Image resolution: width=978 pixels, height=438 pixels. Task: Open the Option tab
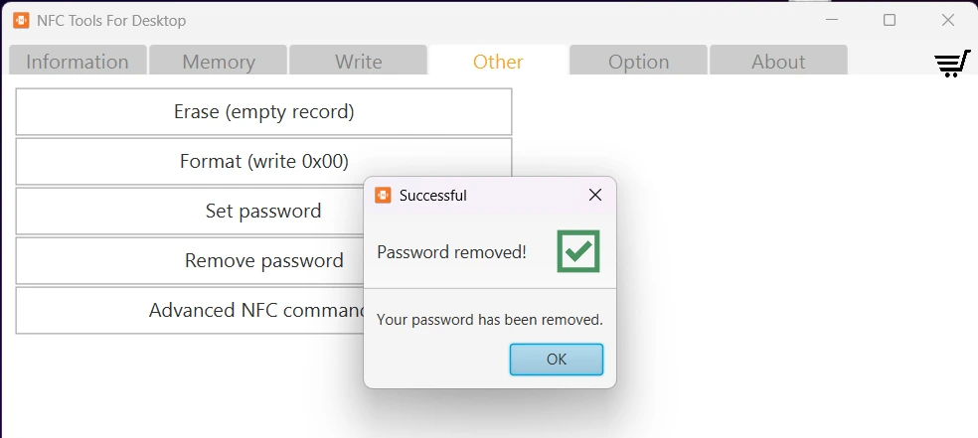pos(638,62)
